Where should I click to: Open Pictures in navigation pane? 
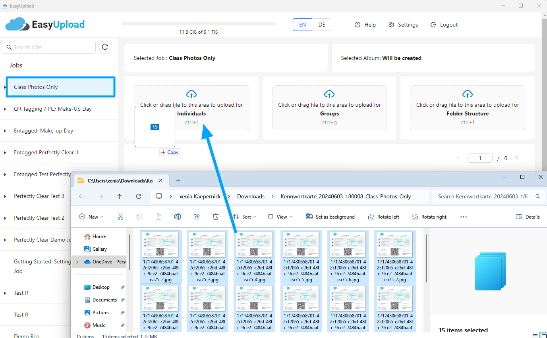[x=101, y=313]
